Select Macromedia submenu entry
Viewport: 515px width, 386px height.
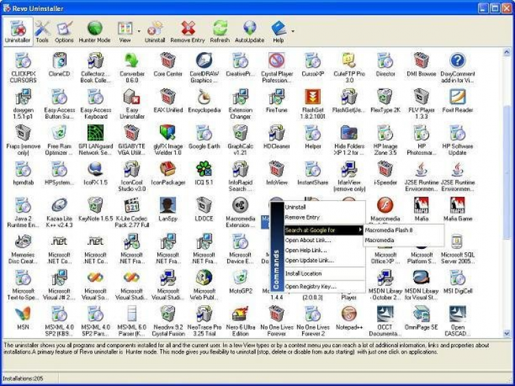[x=404, y=241]
